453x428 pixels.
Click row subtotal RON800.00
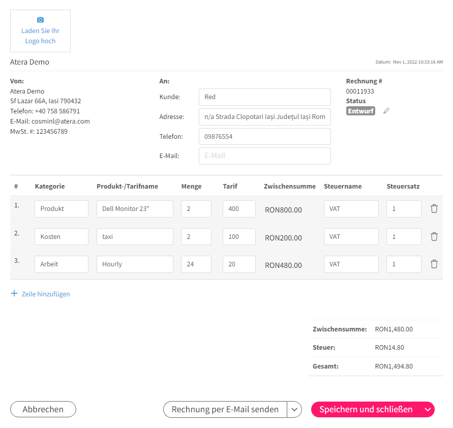click(x=283, y=210)
